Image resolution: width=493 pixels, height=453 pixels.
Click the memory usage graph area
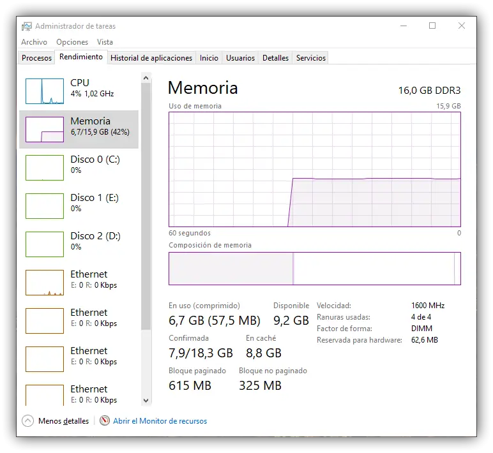[314, 169]
